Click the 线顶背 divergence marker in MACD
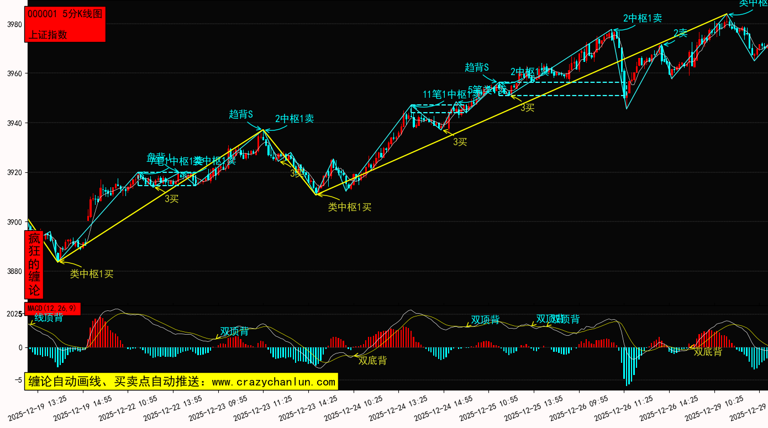The width and height of the screenshot is (768, 428). pos(49,318)
